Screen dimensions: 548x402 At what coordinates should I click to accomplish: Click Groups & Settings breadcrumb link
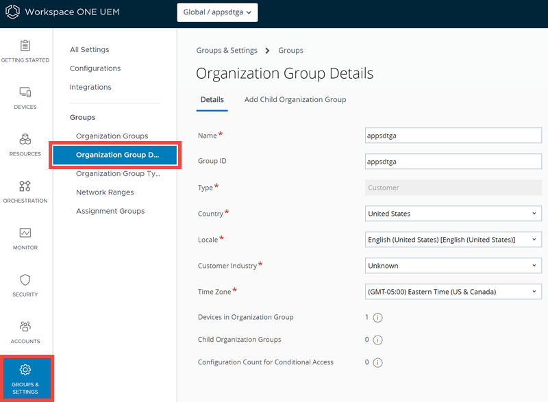[x=227, y=50]
